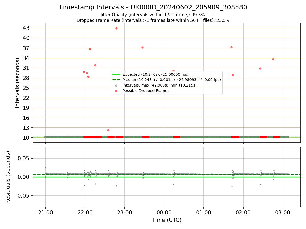Click the red point near 29 seconds around 01:45

pyautogui.click(x=233, y=75)
